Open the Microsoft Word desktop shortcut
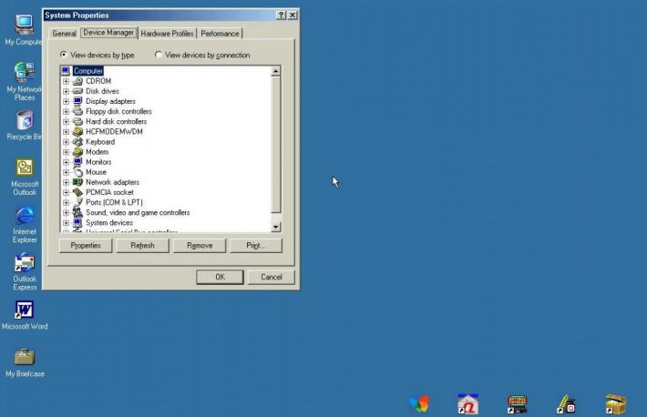 (x=25, y=310)
